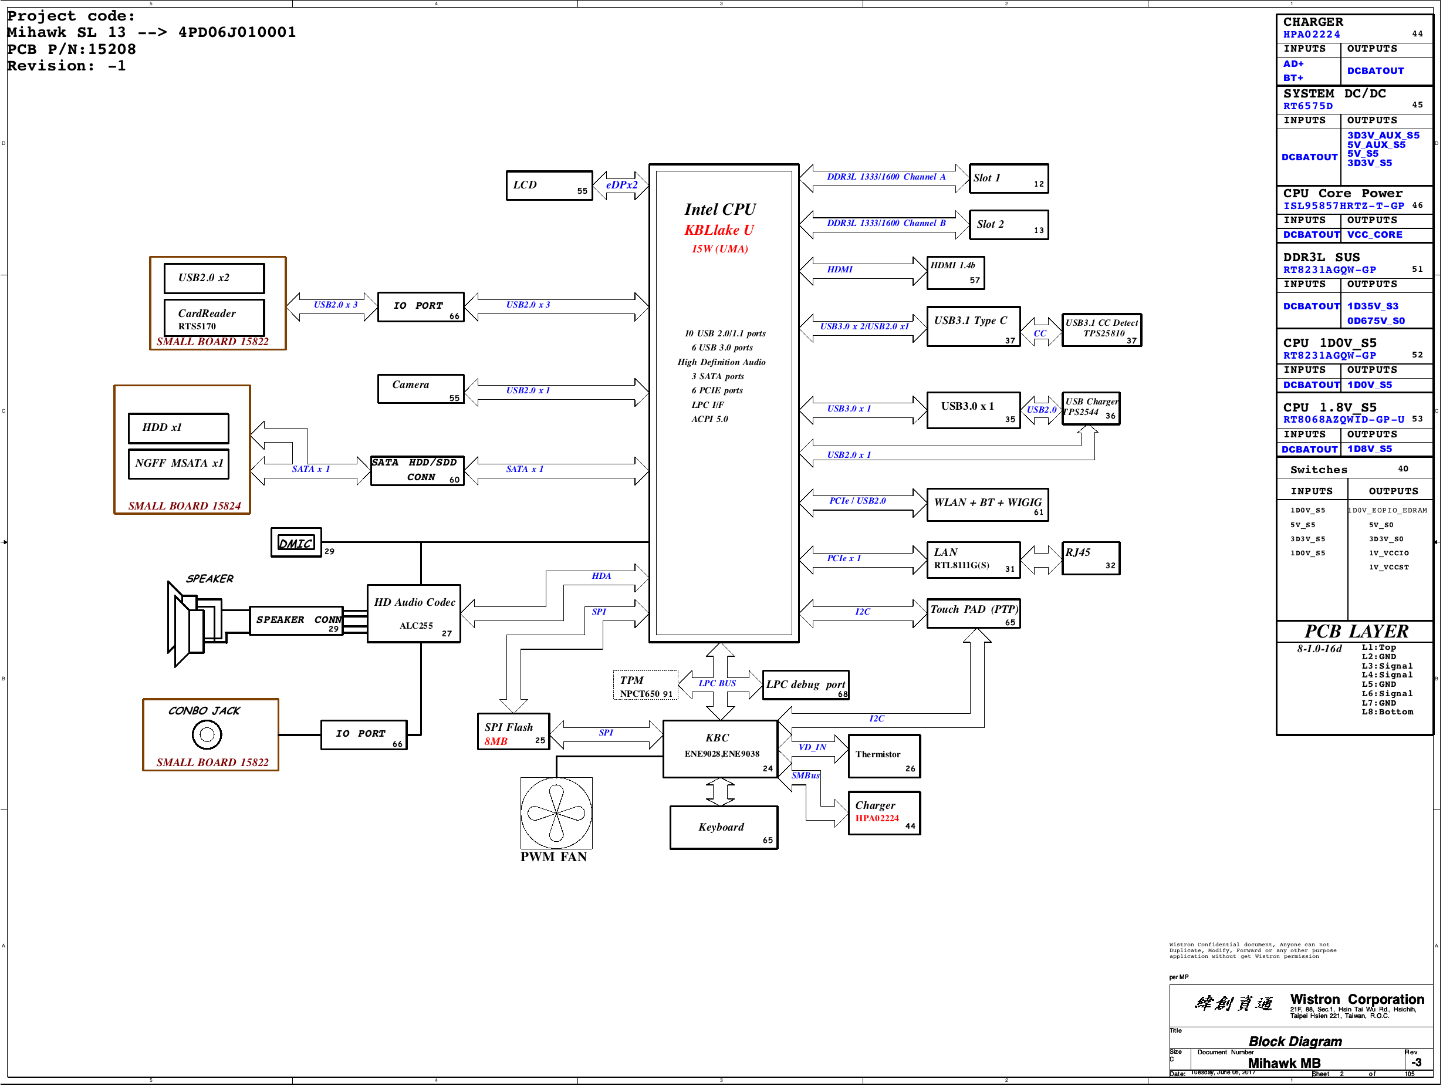Click the DMIC block
This screenshot has height=1086, width=1443.
296,542
